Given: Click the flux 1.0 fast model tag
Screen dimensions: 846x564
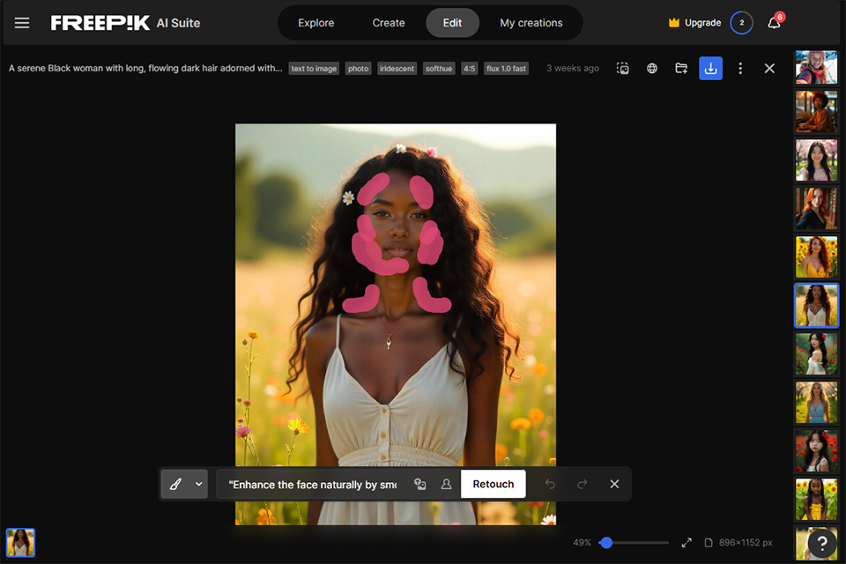Looking at the screenshot, I should 506,69.
